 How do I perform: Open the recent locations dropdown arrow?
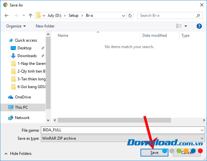click(24, 15)
